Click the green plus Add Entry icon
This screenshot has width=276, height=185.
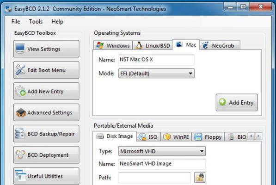(222, 102)
